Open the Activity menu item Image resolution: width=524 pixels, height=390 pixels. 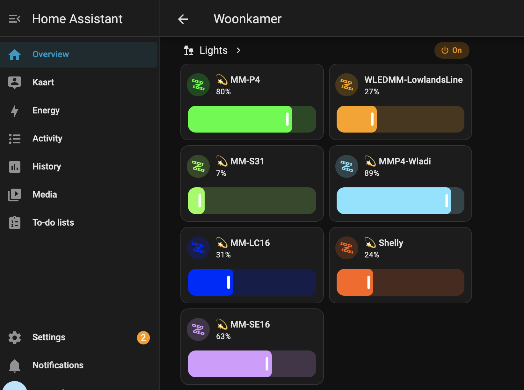pos(79,139)
